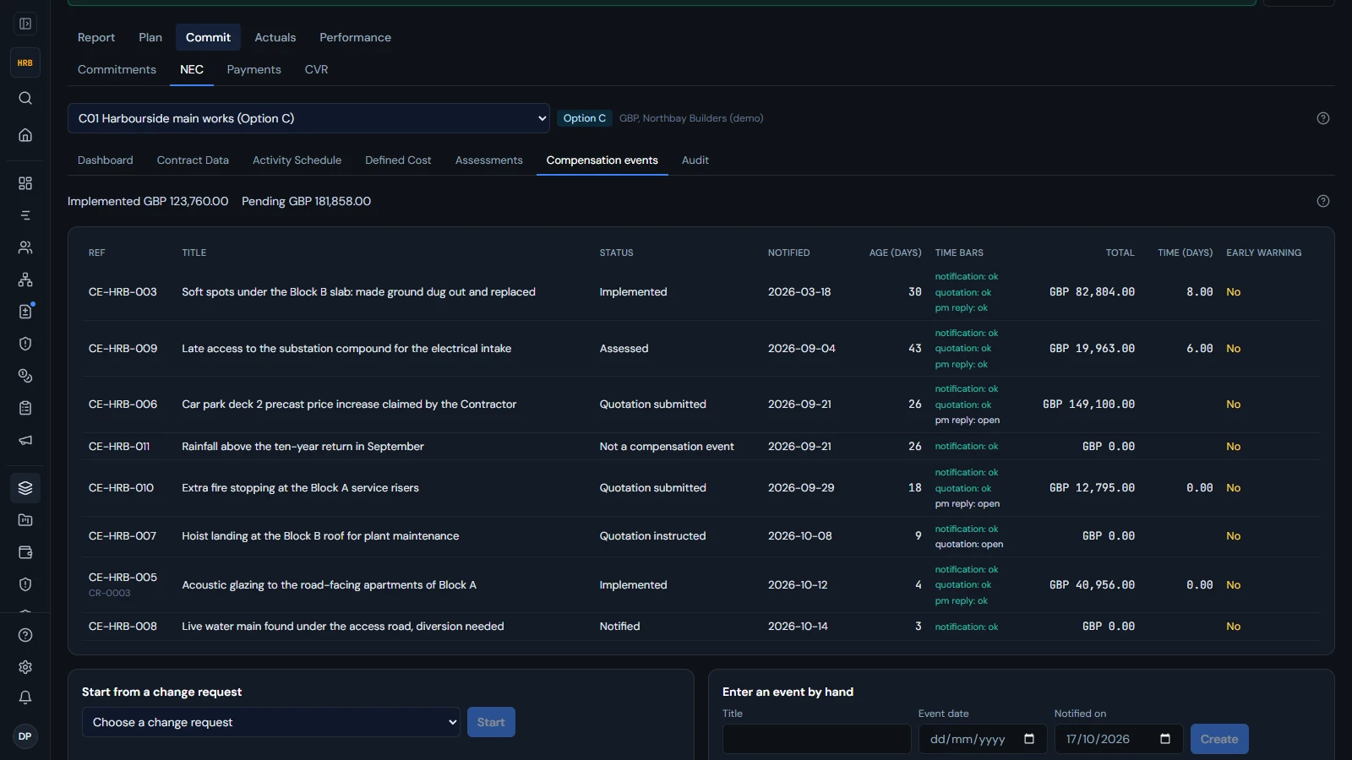Open Choose a change request dropdown

[271, 722]
